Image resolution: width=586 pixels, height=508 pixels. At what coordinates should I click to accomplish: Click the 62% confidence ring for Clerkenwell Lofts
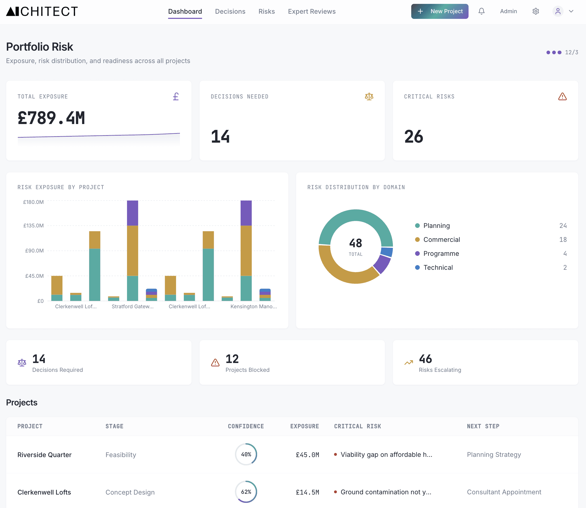tap(246, 492)
